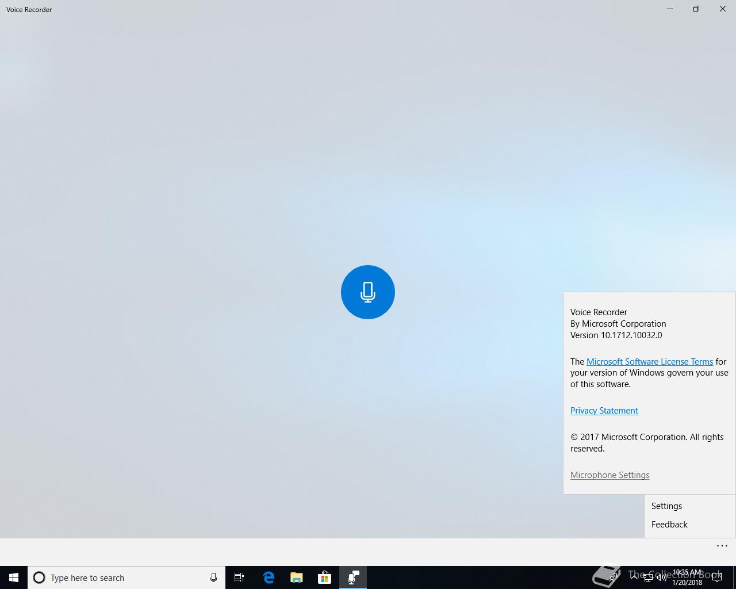Select Voice Recorder taskbar icon
Screen dimensions: 736x589
[x=353, y=577]
